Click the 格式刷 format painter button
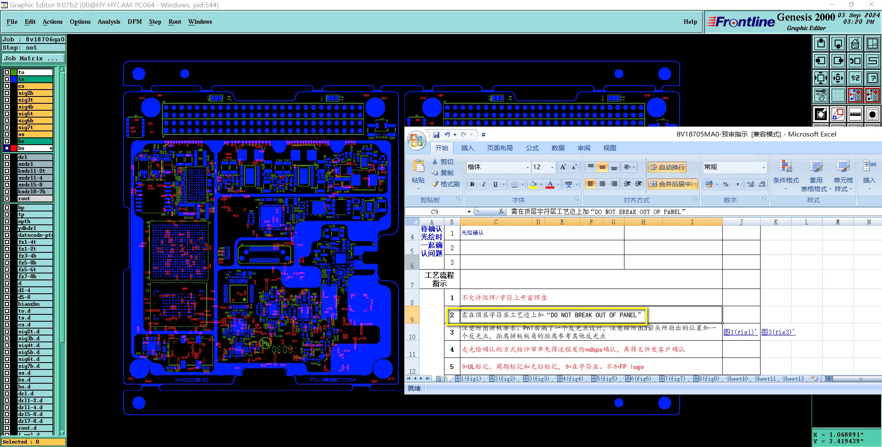Screen dimensions: 882x447 click(446, 184)
